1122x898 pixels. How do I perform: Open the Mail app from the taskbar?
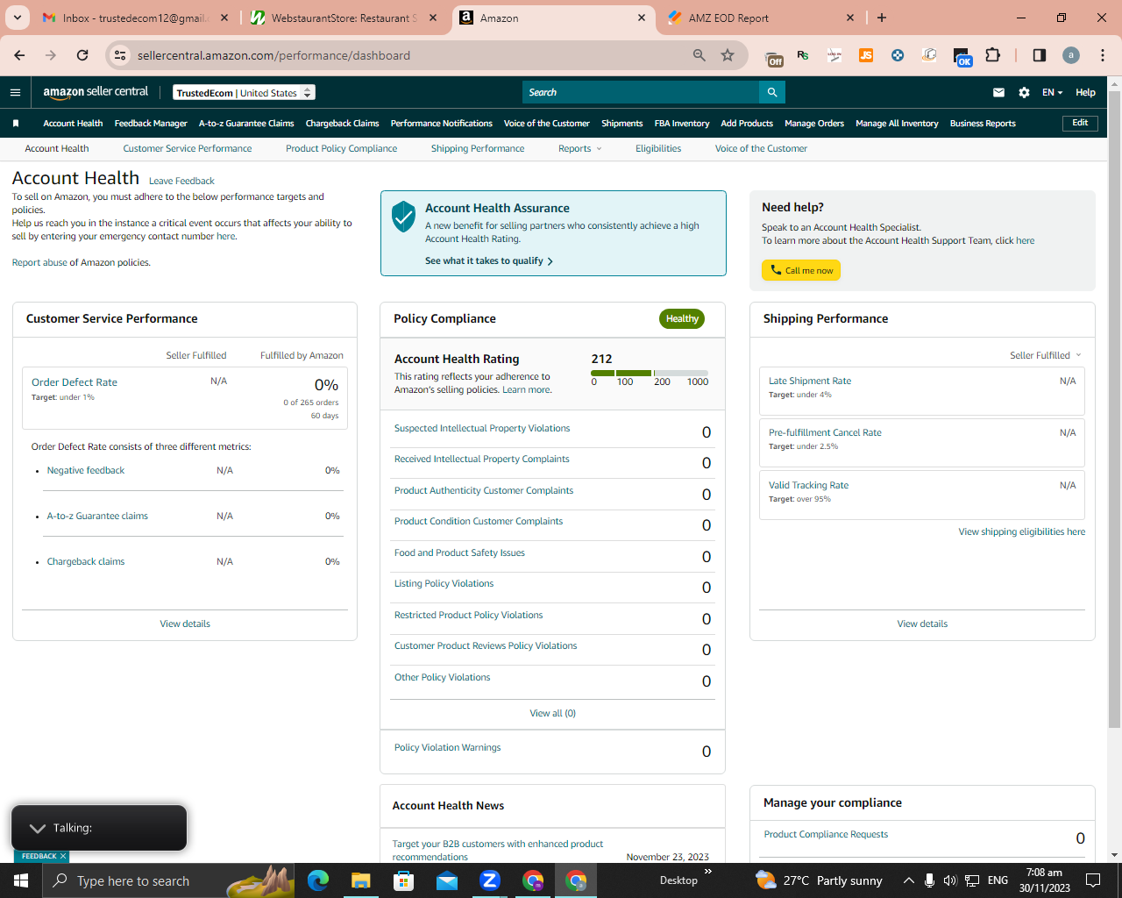pyautogui.click(x=447, y=880)
